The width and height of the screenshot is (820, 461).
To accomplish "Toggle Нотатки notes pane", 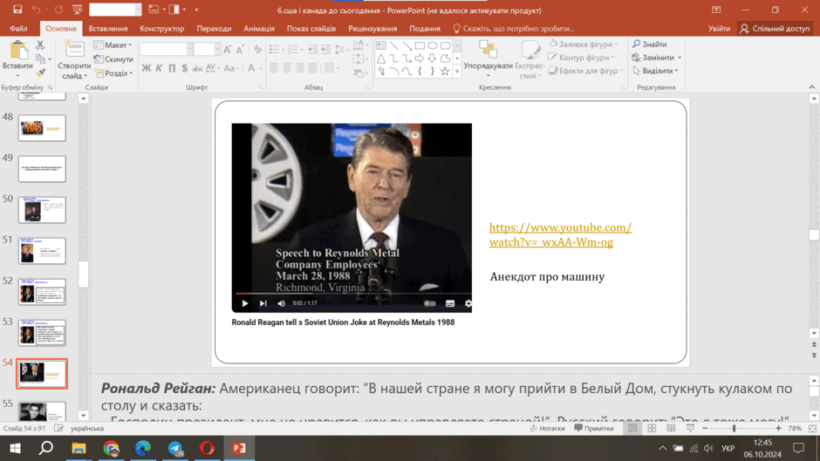I will (548, 428).
